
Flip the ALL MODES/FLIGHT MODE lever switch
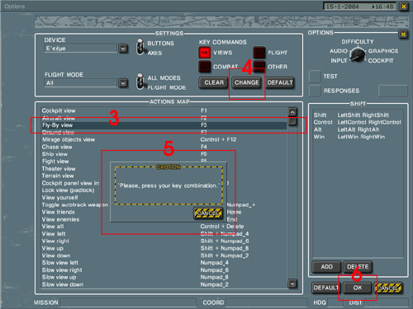pyautogui.click(x=140, y=82)
